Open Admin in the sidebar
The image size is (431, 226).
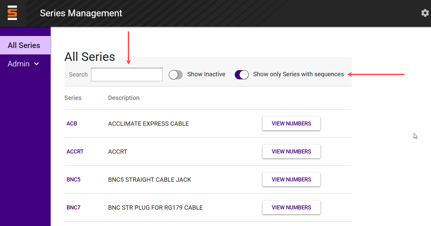25,64
